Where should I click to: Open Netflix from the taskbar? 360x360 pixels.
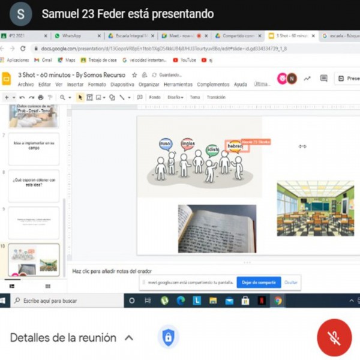[262, 301]
